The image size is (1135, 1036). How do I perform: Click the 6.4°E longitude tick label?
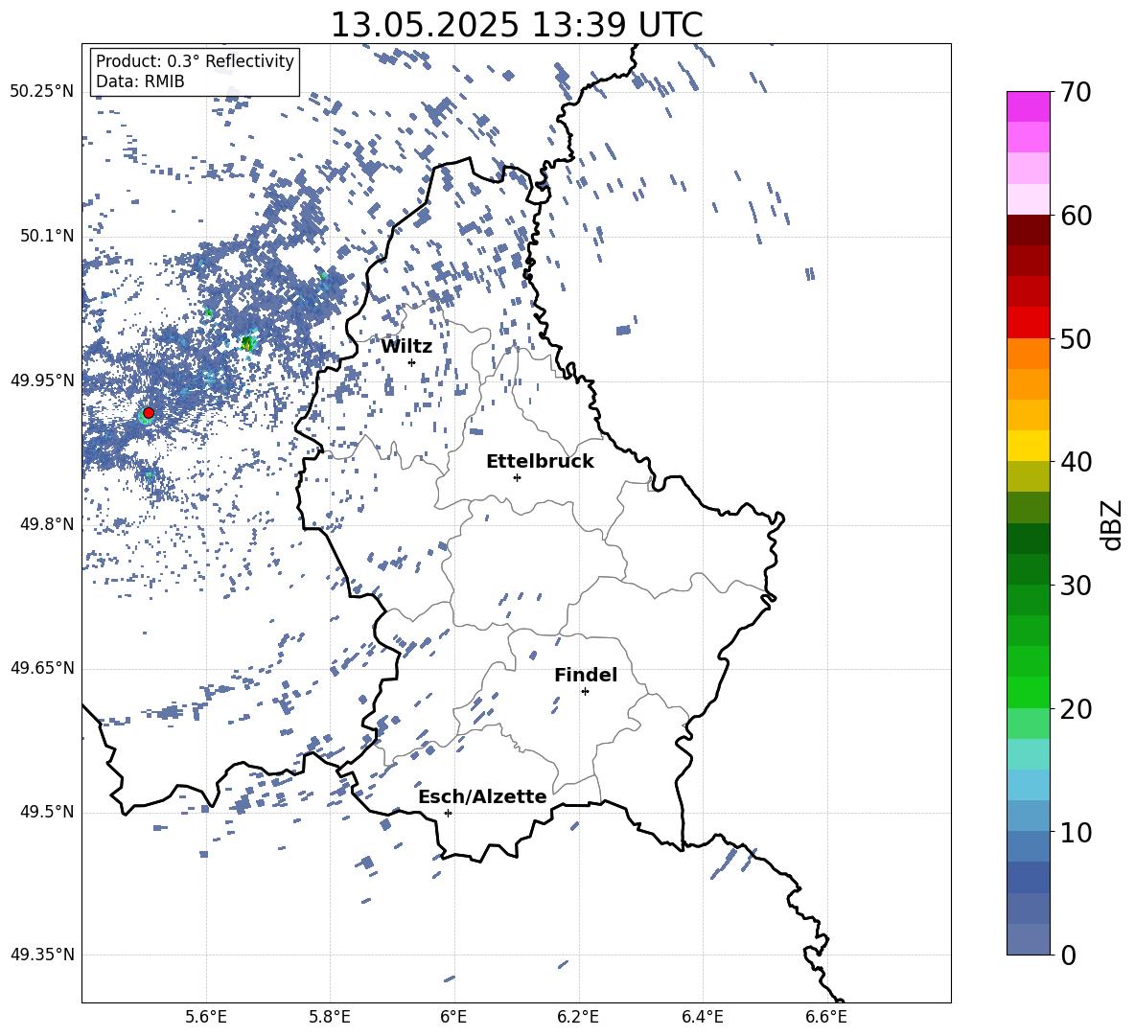coord(702,1017)
